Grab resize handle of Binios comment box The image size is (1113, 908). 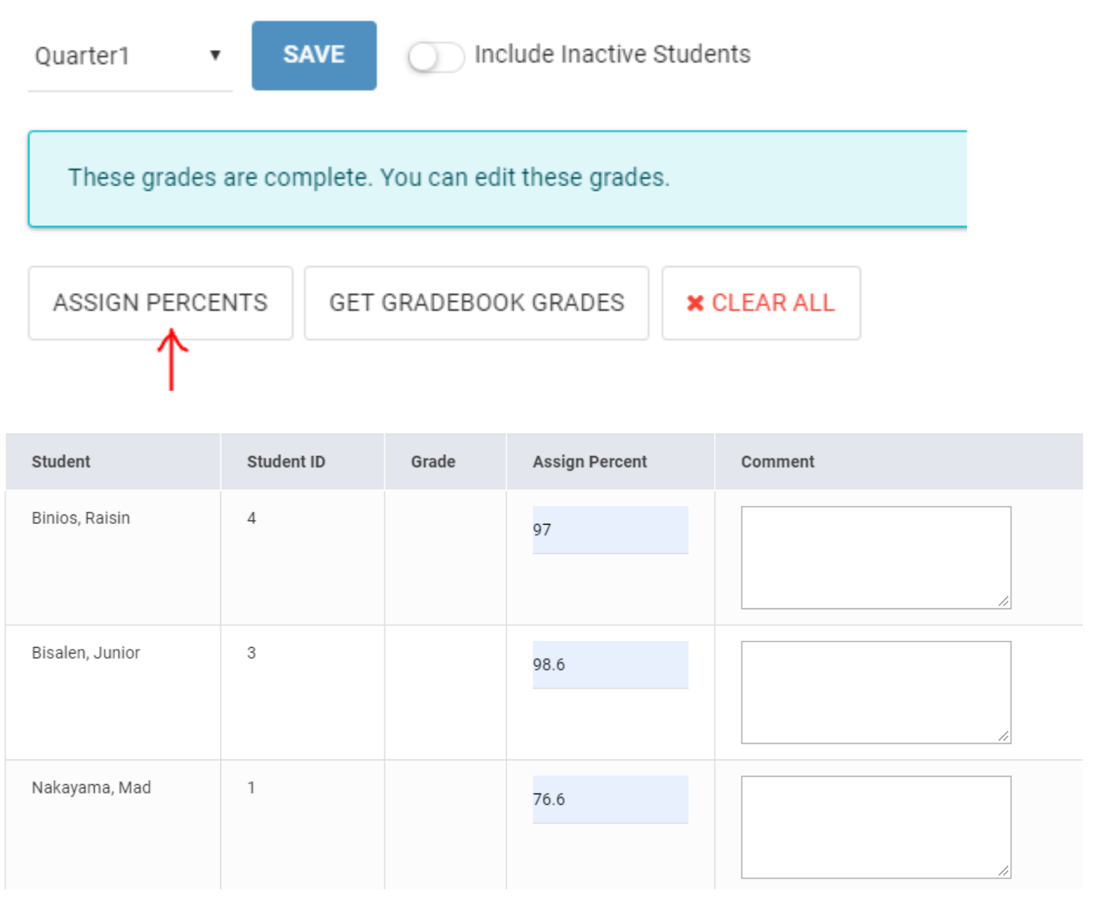[x=1004, y=602]
